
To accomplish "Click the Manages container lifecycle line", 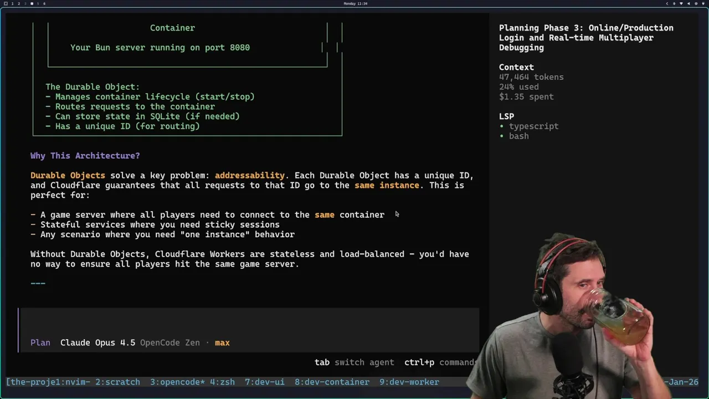I will tap(150, 96).
